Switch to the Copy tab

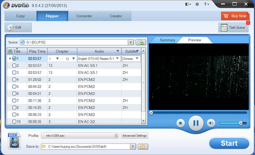[20, 16]
